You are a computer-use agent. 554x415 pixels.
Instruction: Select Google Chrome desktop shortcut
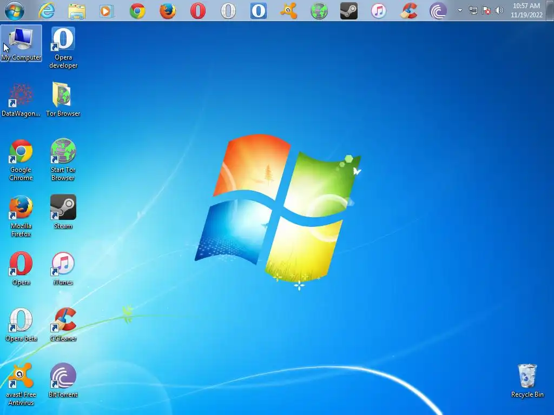click(21, 160)
